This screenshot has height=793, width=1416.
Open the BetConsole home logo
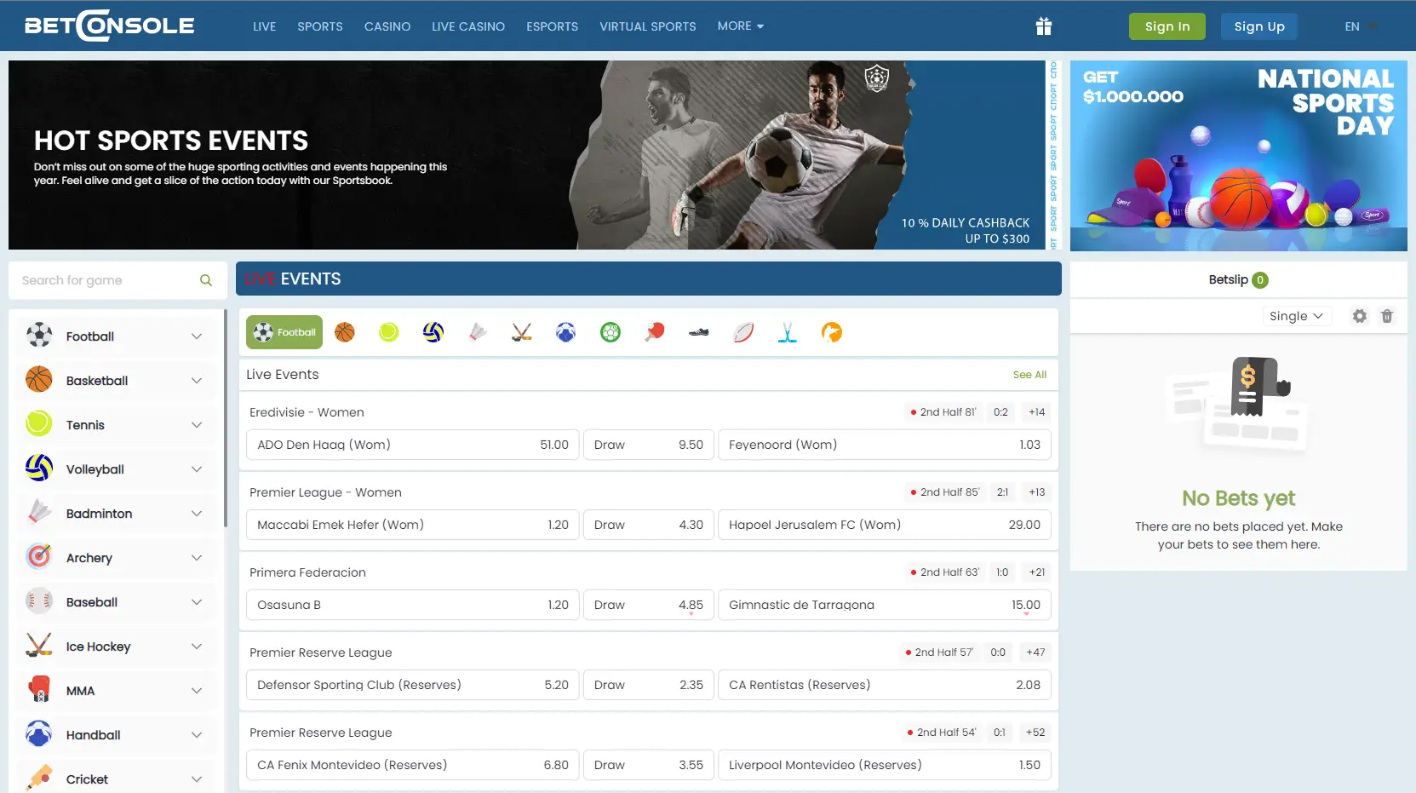110,26
